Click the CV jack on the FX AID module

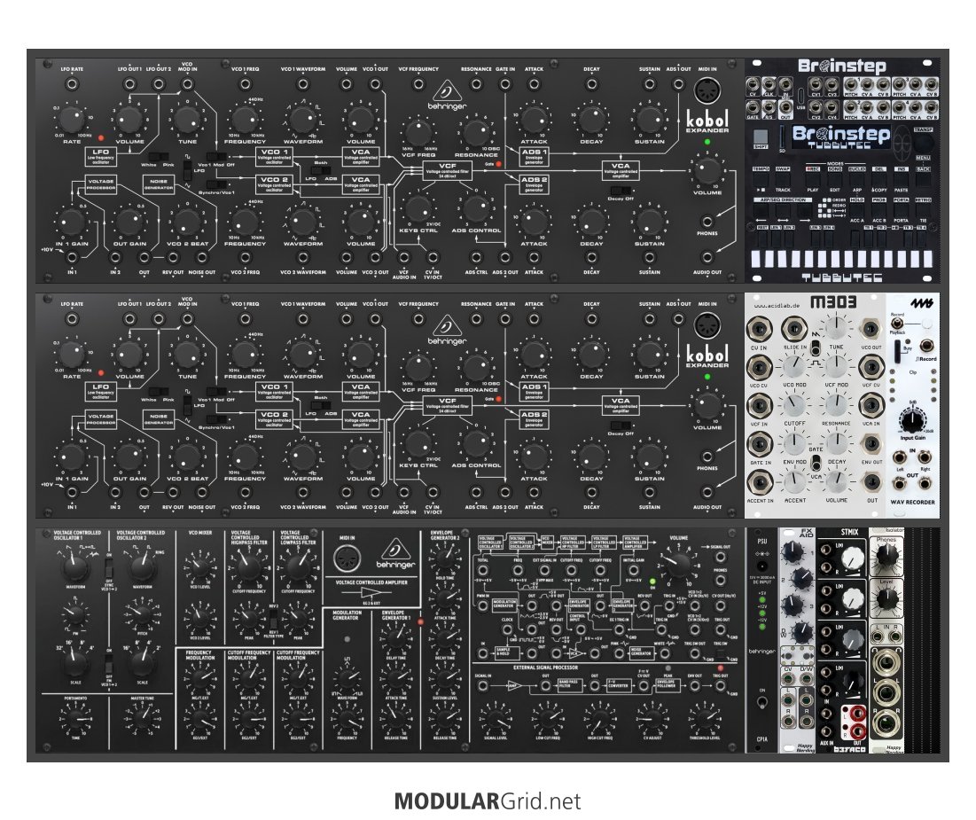click(787, 681)
